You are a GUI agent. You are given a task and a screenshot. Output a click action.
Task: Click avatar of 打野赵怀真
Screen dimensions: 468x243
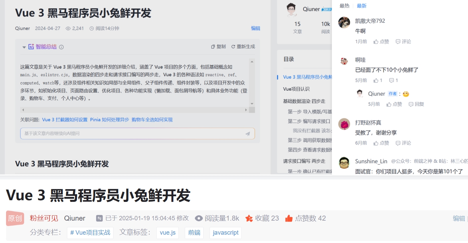(x=344, y=124)
